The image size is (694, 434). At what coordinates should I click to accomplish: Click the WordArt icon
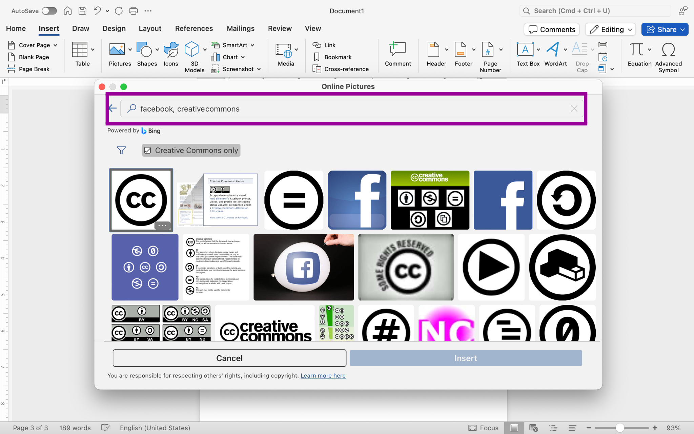pos(553,50)
